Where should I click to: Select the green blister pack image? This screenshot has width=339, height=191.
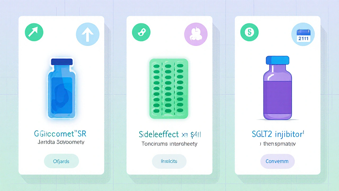169,89
